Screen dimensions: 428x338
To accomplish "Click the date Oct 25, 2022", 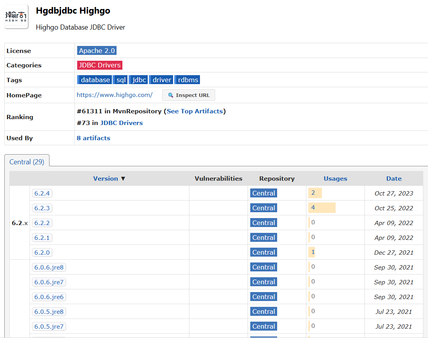I will click(x=394, y=208).
